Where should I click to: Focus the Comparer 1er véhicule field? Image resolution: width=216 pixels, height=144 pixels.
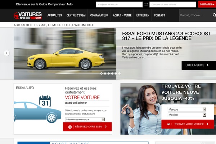pyautogui.click(x=119, y=5)
